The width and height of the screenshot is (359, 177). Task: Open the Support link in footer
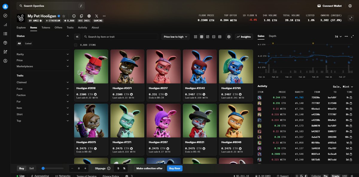coord(282,176)
